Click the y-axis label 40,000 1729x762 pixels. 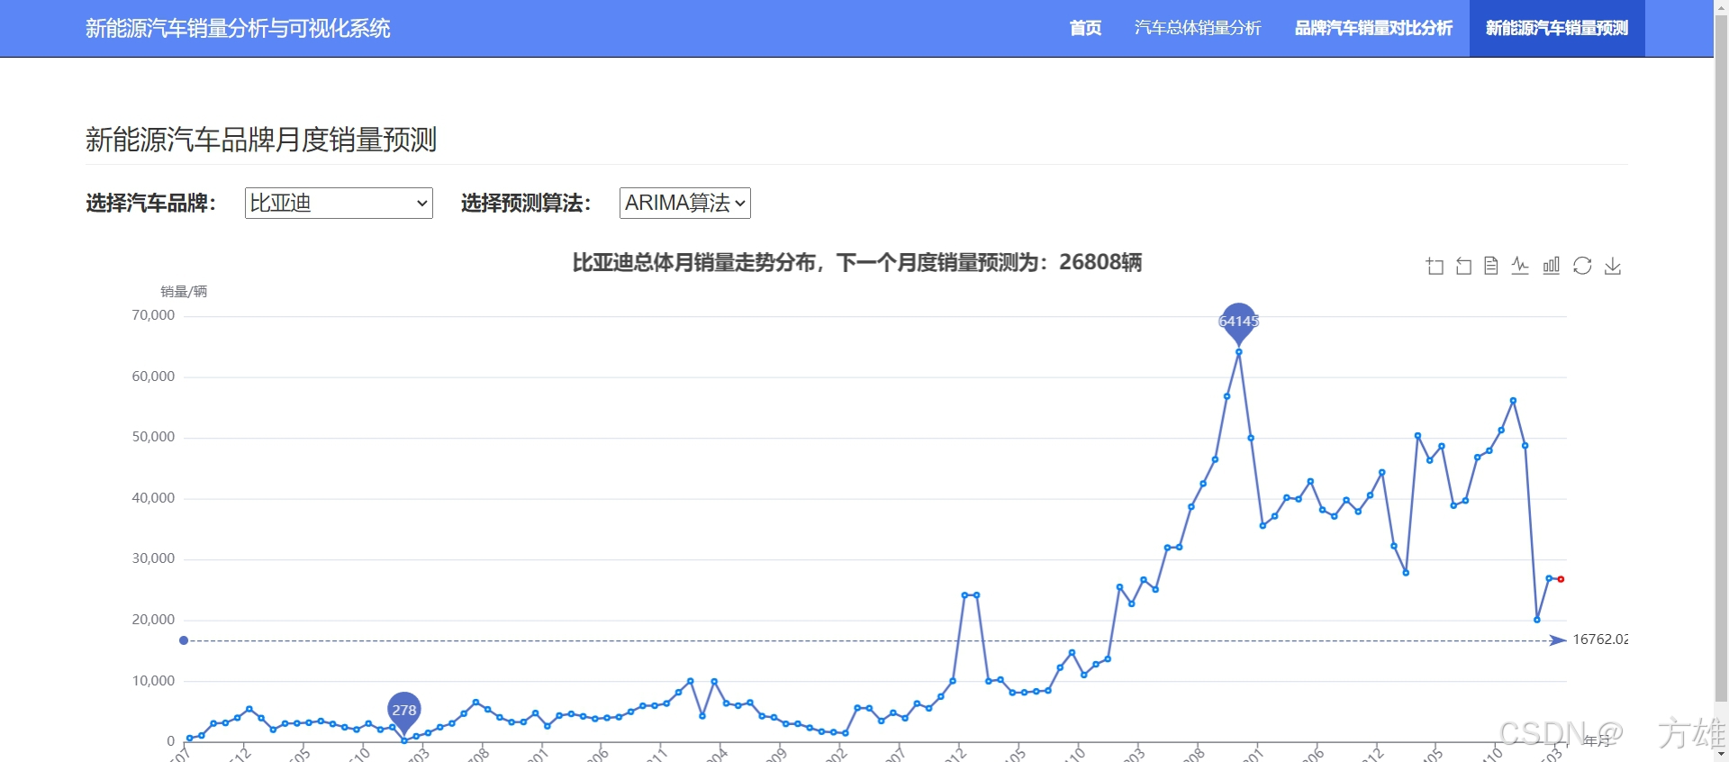coord(153,498)
